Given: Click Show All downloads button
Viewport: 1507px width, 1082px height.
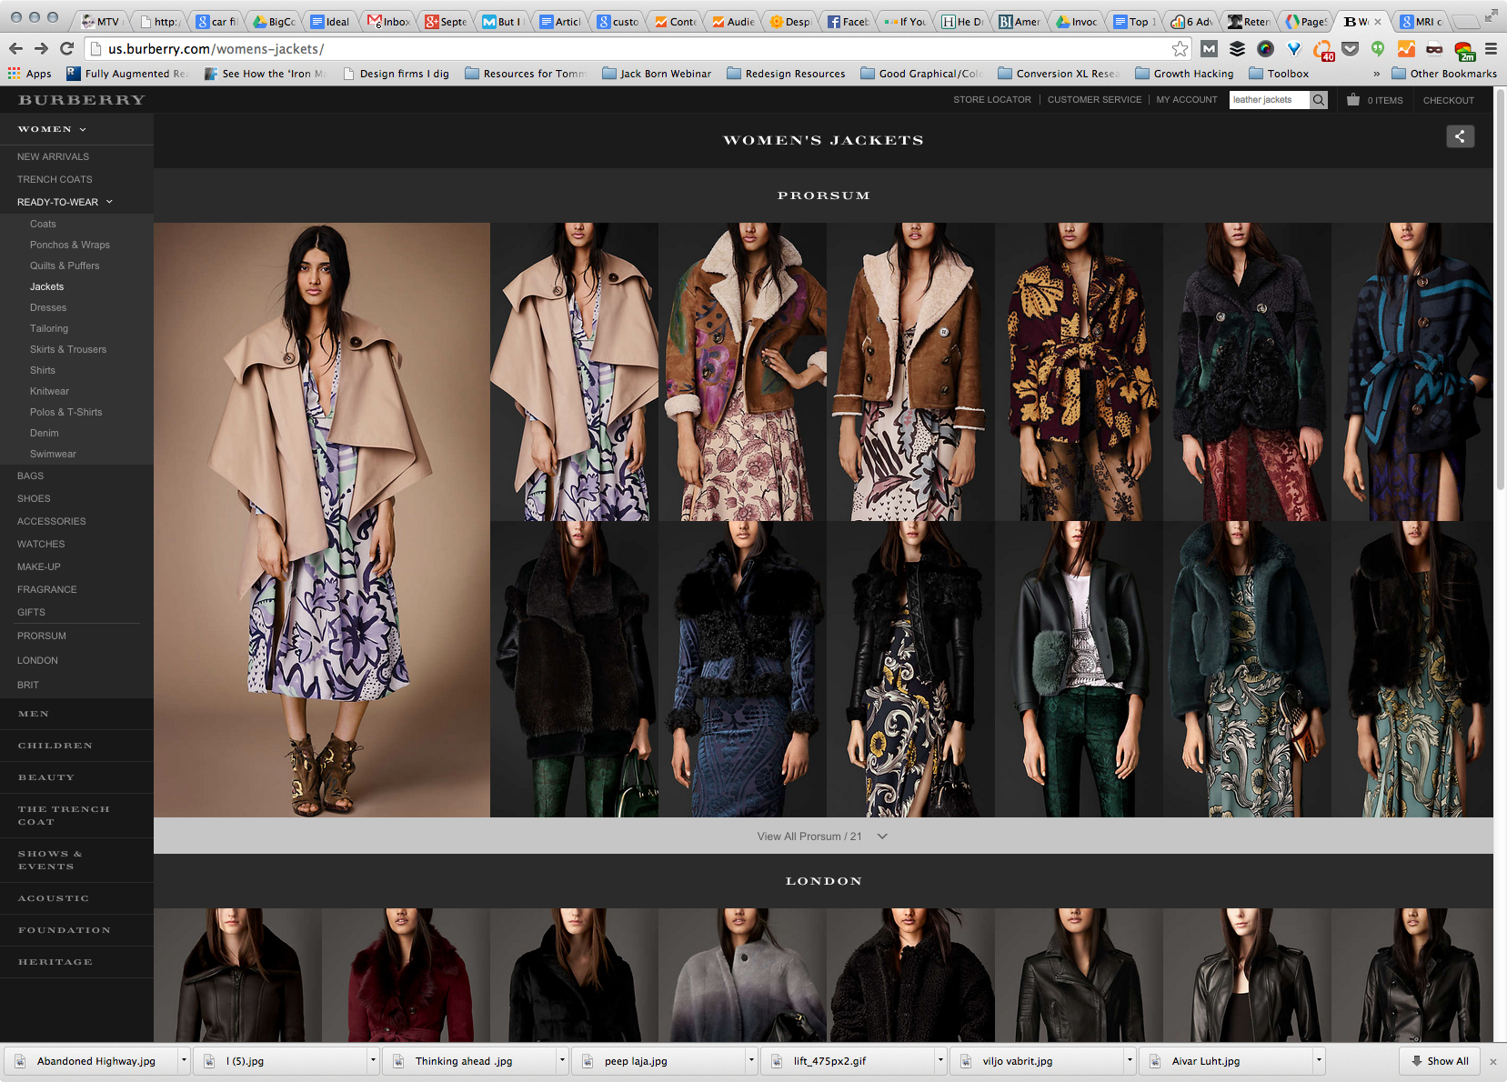Looking at the screenshot, I should [x=1439, y=1061].
